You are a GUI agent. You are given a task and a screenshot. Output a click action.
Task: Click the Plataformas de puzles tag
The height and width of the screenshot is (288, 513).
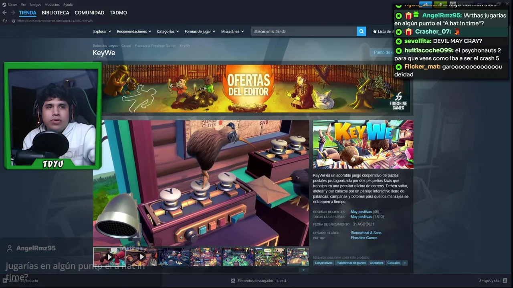[351, 263]
